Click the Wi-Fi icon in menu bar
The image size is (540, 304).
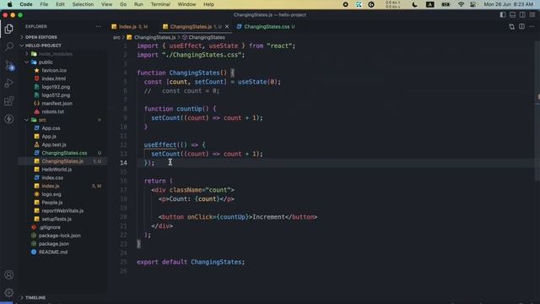click(461, 4)
